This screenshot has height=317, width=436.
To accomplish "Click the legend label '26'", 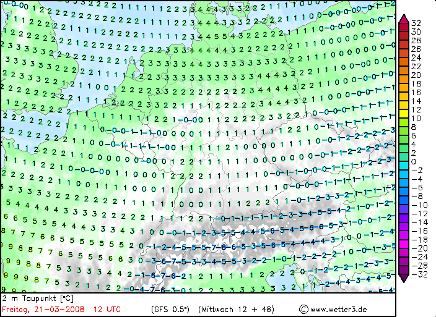I will tap(416, 49).
